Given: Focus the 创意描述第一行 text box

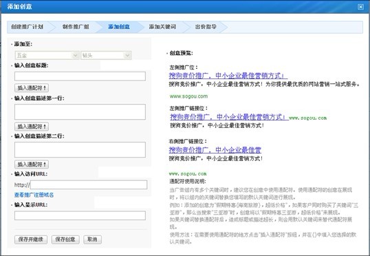Looking at the screenshot, I should point(80,111).
